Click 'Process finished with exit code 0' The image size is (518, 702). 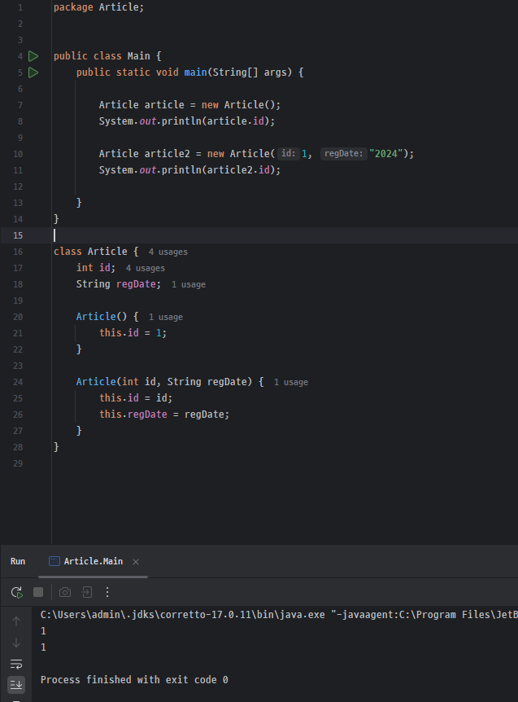pyautogui.click(x=134, y=680)
